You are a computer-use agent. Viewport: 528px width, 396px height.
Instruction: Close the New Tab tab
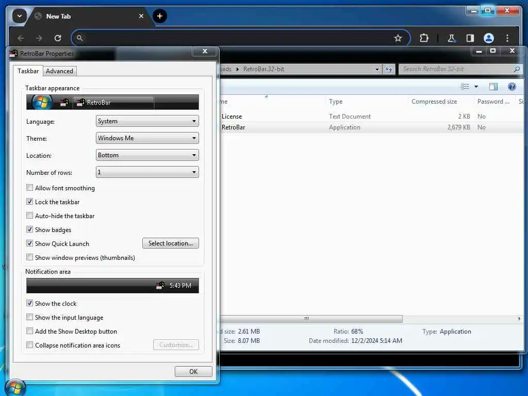(x=141, y=16)
